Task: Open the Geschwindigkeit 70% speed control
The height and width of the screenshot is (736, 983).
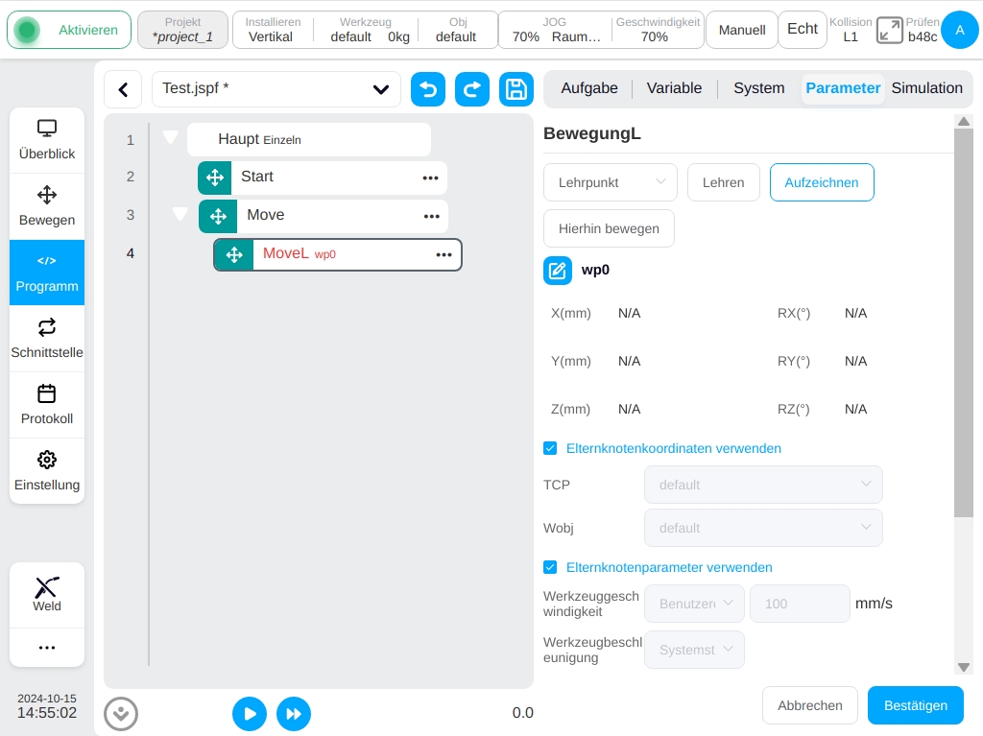Action: click(x=657, y=30)
